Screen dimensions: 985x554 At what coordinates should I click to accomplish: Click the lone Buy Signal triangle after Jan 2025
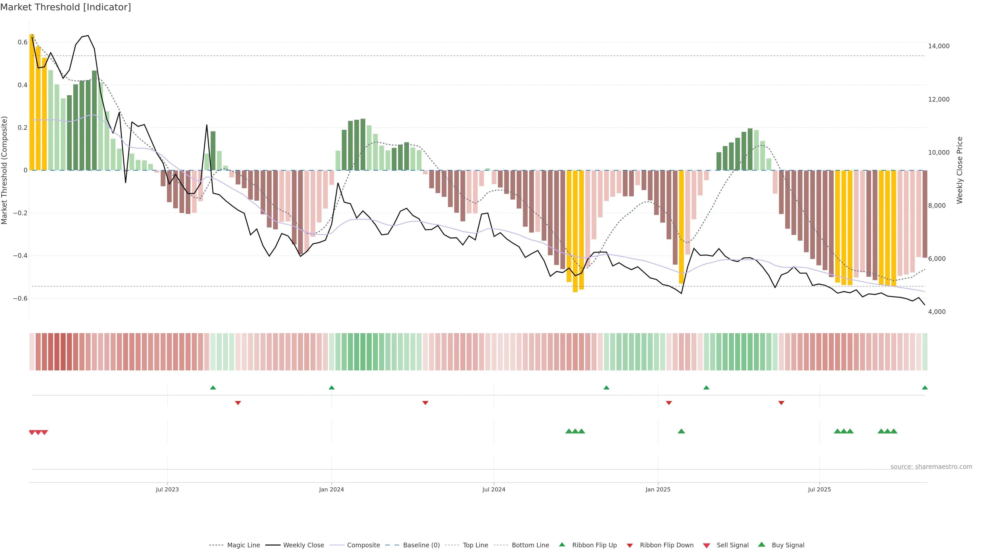[x=681, y=431]
